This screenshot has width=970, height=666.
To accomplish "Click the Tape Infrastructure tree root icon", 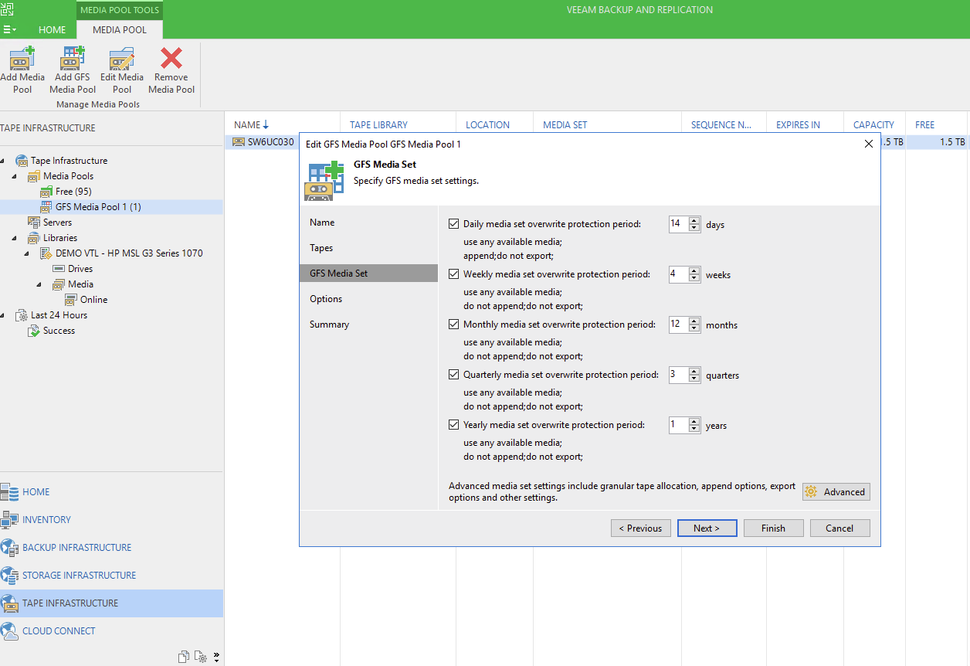I will coord(22,161).
